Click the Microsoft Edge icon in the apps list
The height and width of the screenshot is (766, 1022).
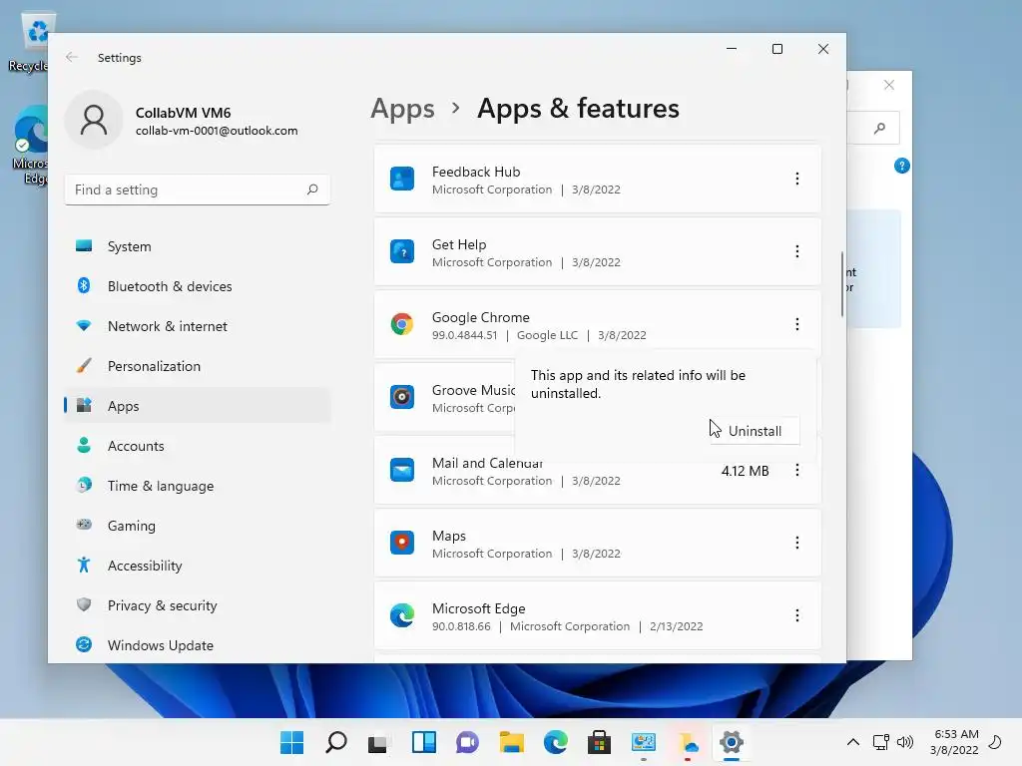click(x=402, y=615)
